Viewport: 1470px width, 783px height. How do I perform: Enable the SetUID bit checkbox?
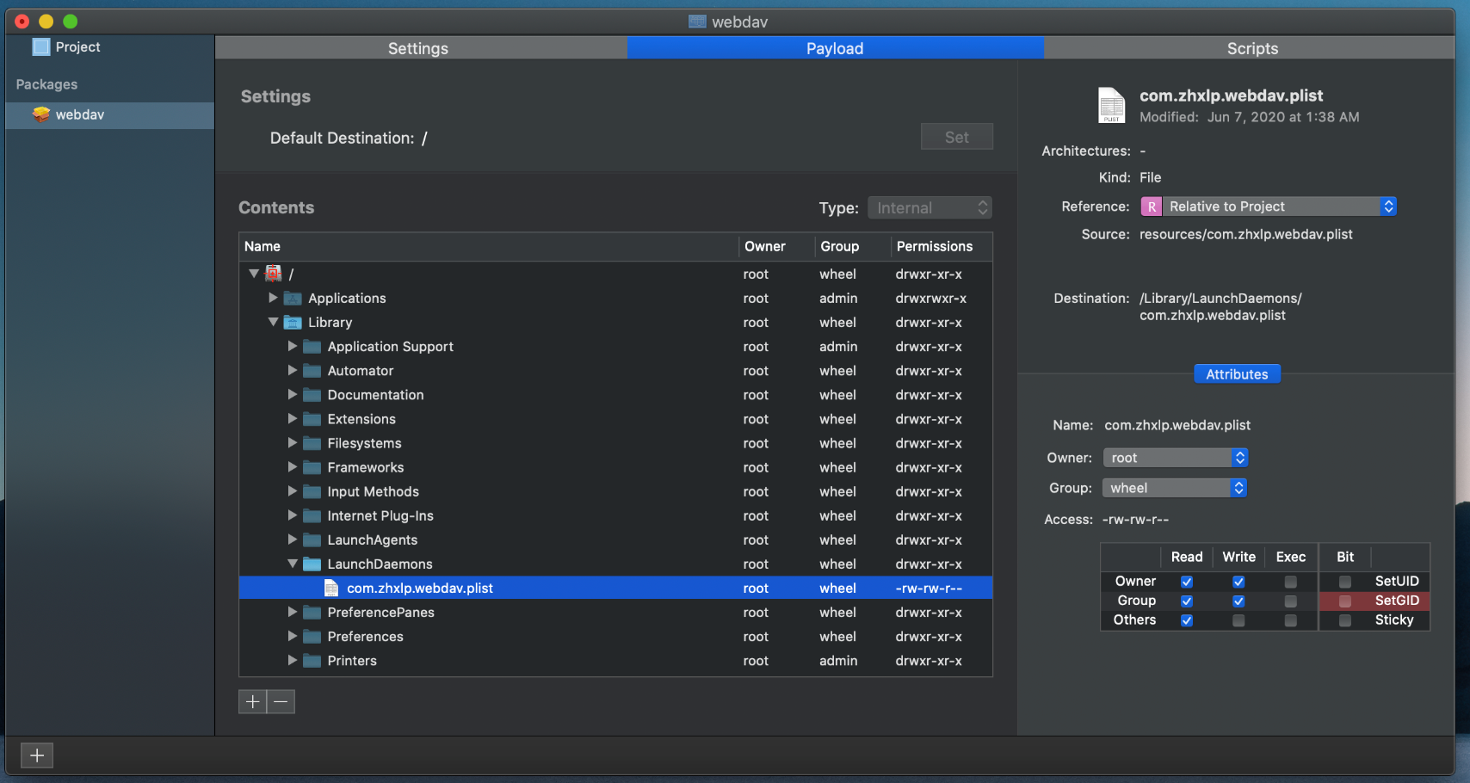[x=1345, y=582]
